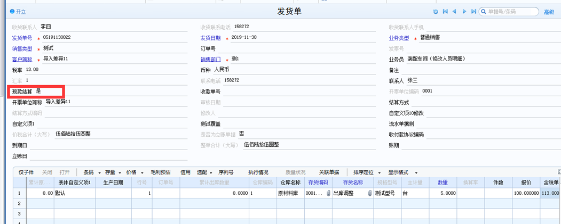
Task: Expand the 选配 dropdown
Action: [x=211, y=172]
